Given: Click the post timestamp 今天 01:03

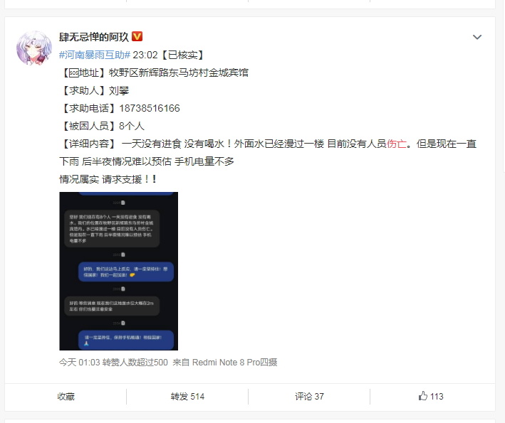Looking at the screenshot, I should (x=80, y=363).
